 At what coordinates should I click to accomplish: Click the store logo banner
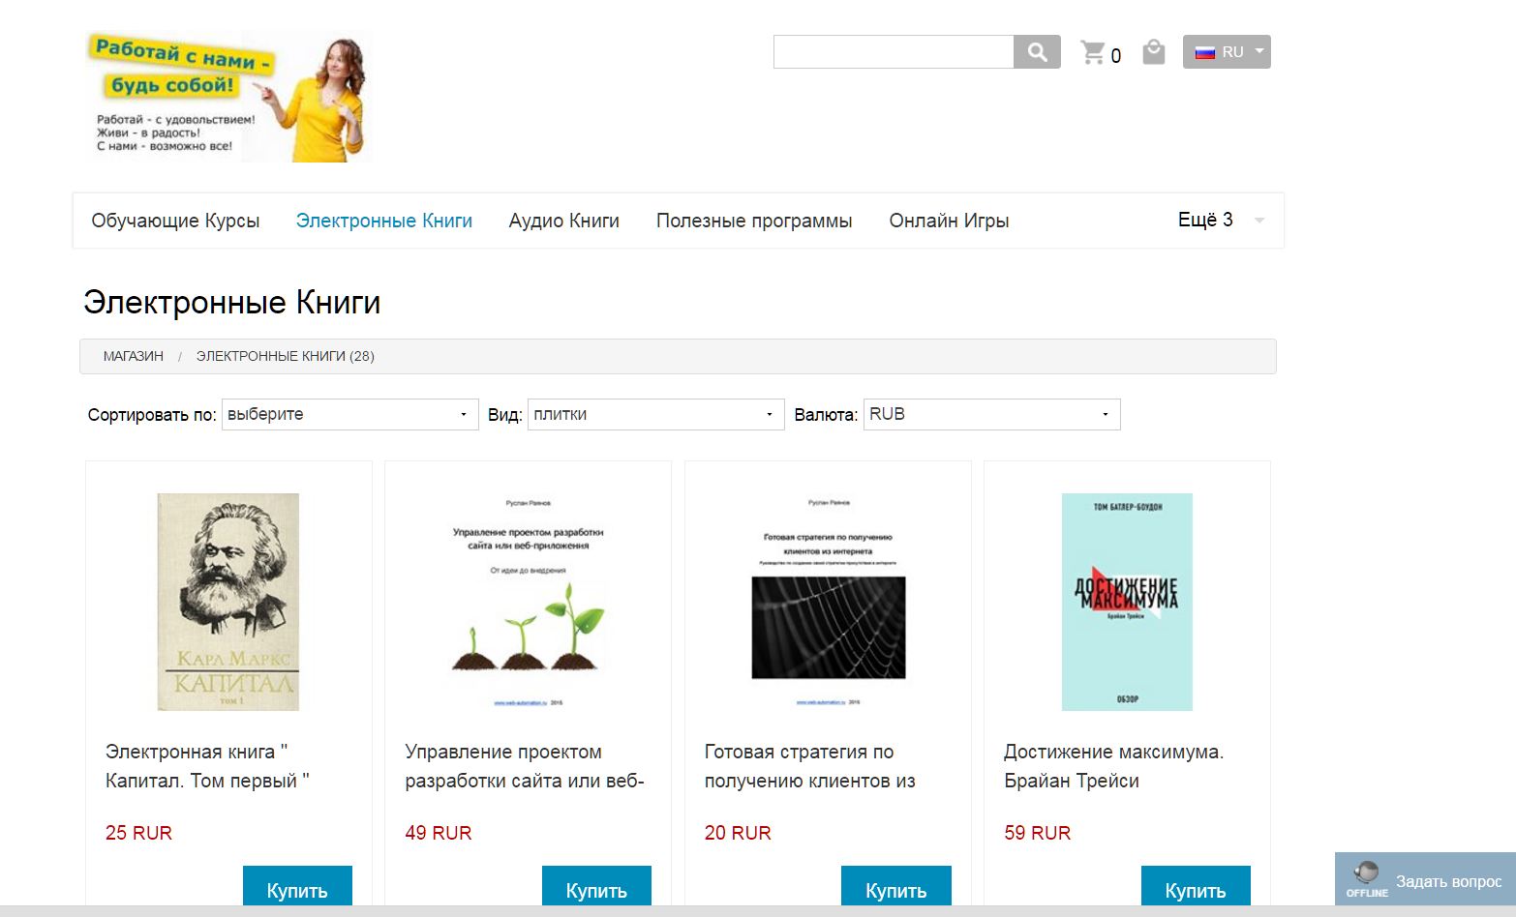click(x=227, y=97)
